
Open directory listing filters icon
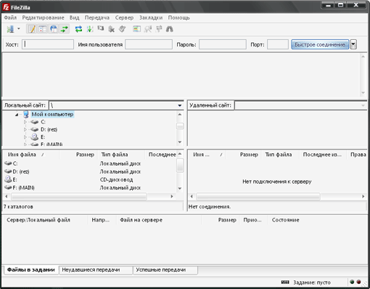(136, 29)
